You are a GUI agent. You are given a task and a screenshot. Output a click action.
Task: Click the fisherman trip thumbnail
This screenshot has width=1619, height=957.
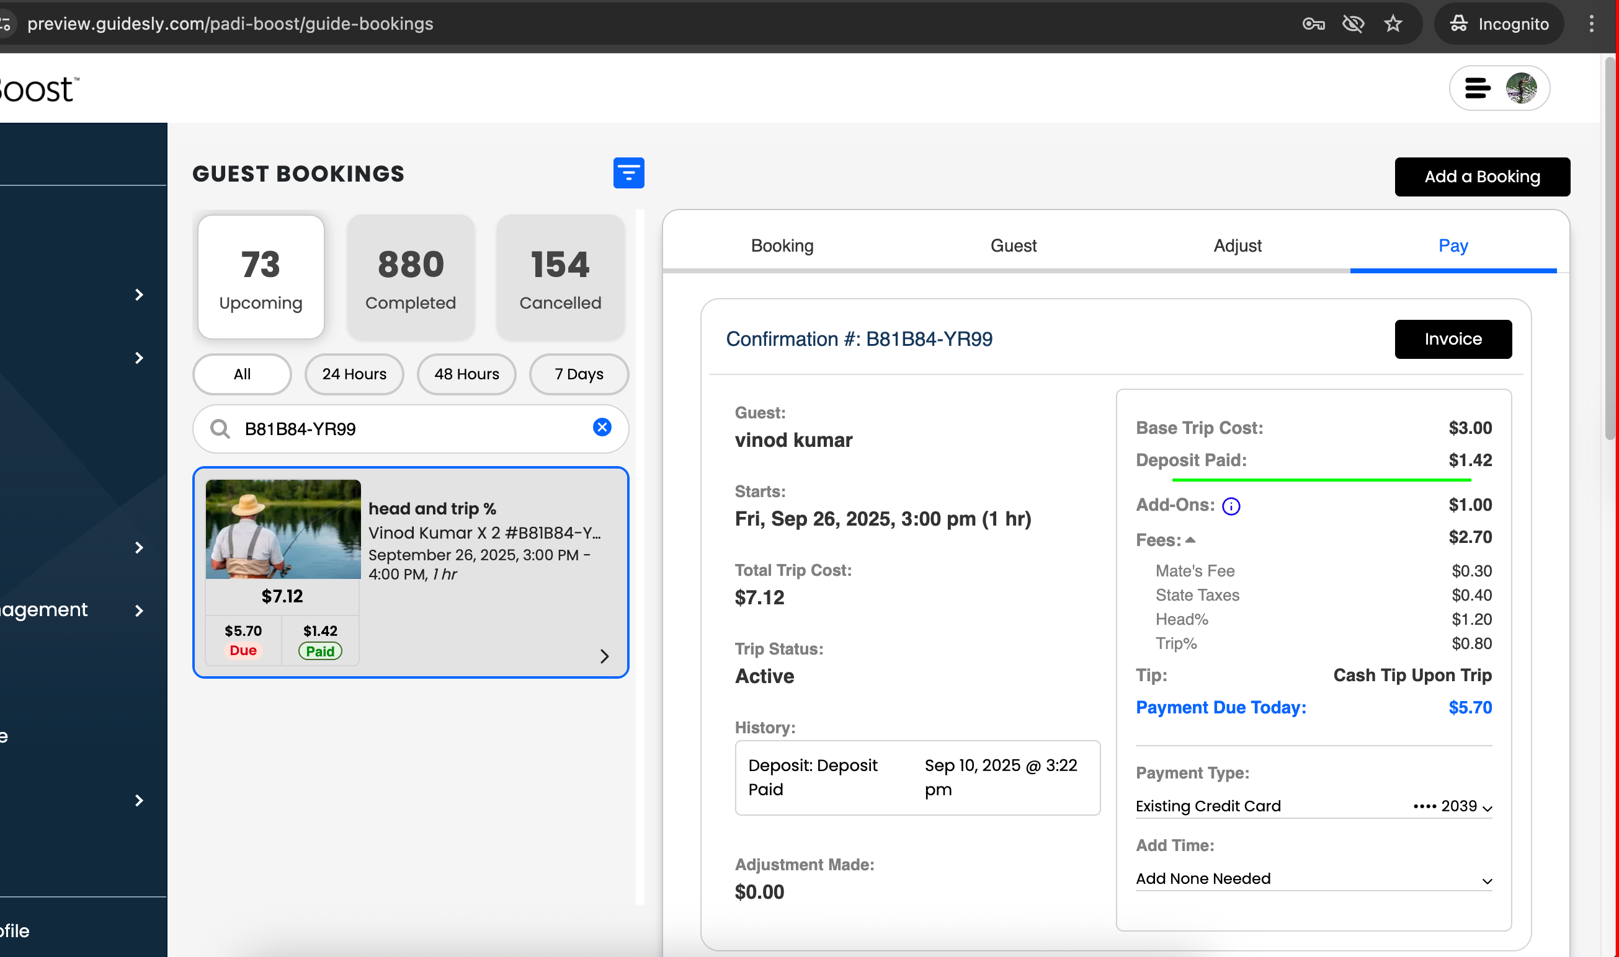283,529
